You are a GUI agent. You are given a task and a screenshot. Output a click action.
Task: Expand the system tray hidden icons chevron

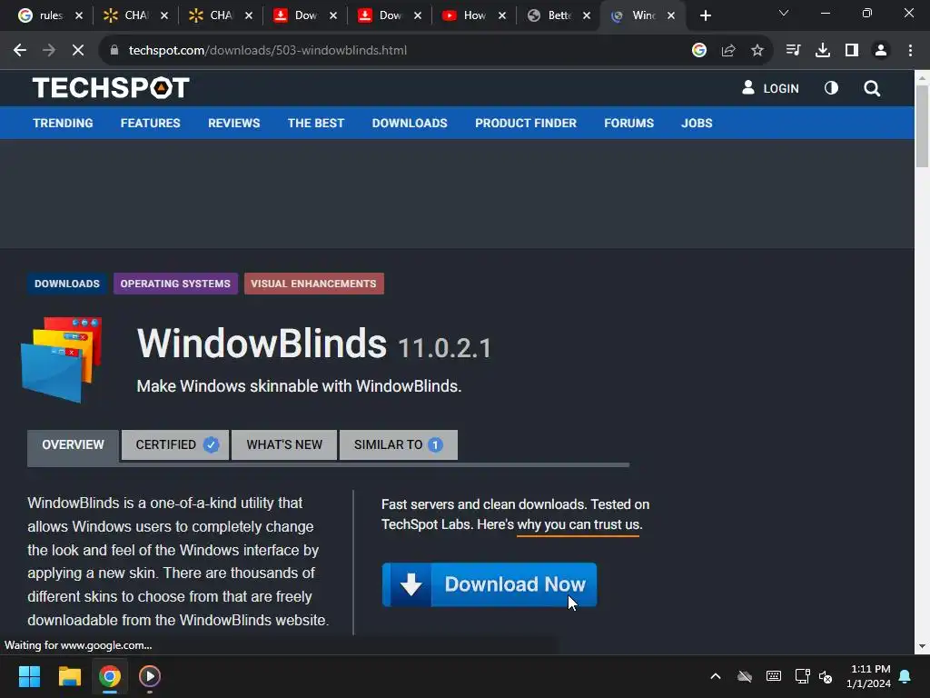pyautogui.click(x=716, y=676)
